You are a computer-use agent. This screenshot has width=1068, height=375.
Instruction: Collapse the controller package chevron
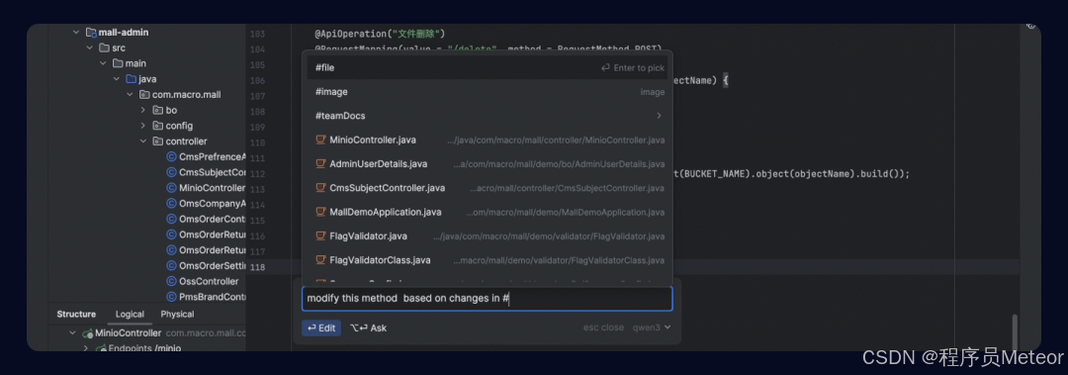tap(143, 141)
